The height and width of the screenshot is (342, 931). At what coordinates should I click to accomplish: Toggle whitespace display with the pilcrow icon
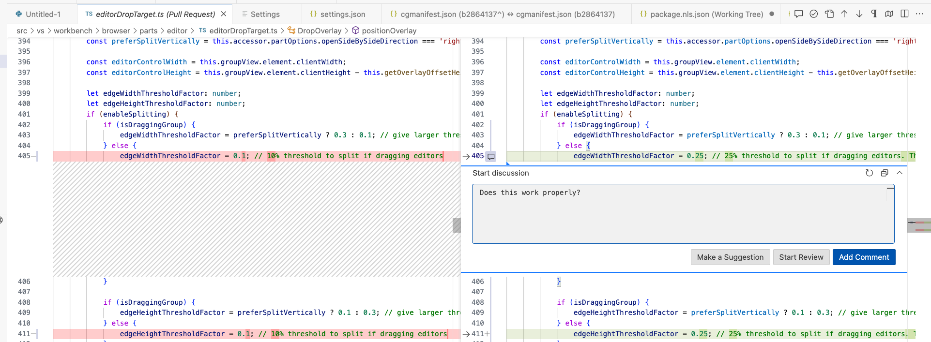pos(874,14)
